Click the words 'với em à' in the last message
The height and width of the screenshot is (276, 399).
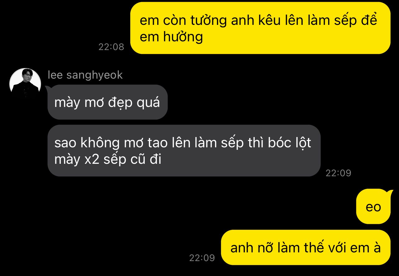pos(349,247)
